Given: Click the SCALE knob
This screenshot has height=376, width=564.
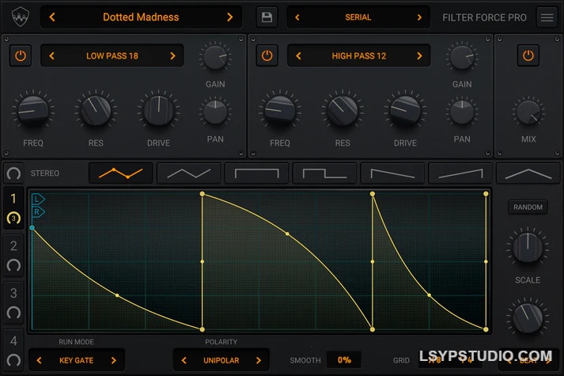Looking at the screenshot, I should click(x=528, y=248).
